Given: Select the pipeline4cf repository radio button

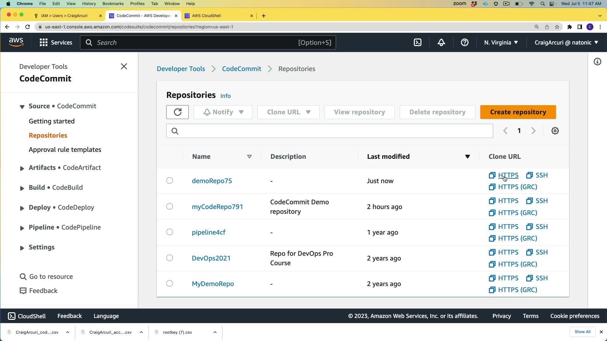Looking at the screenshot, I should (x=170, y=232).
